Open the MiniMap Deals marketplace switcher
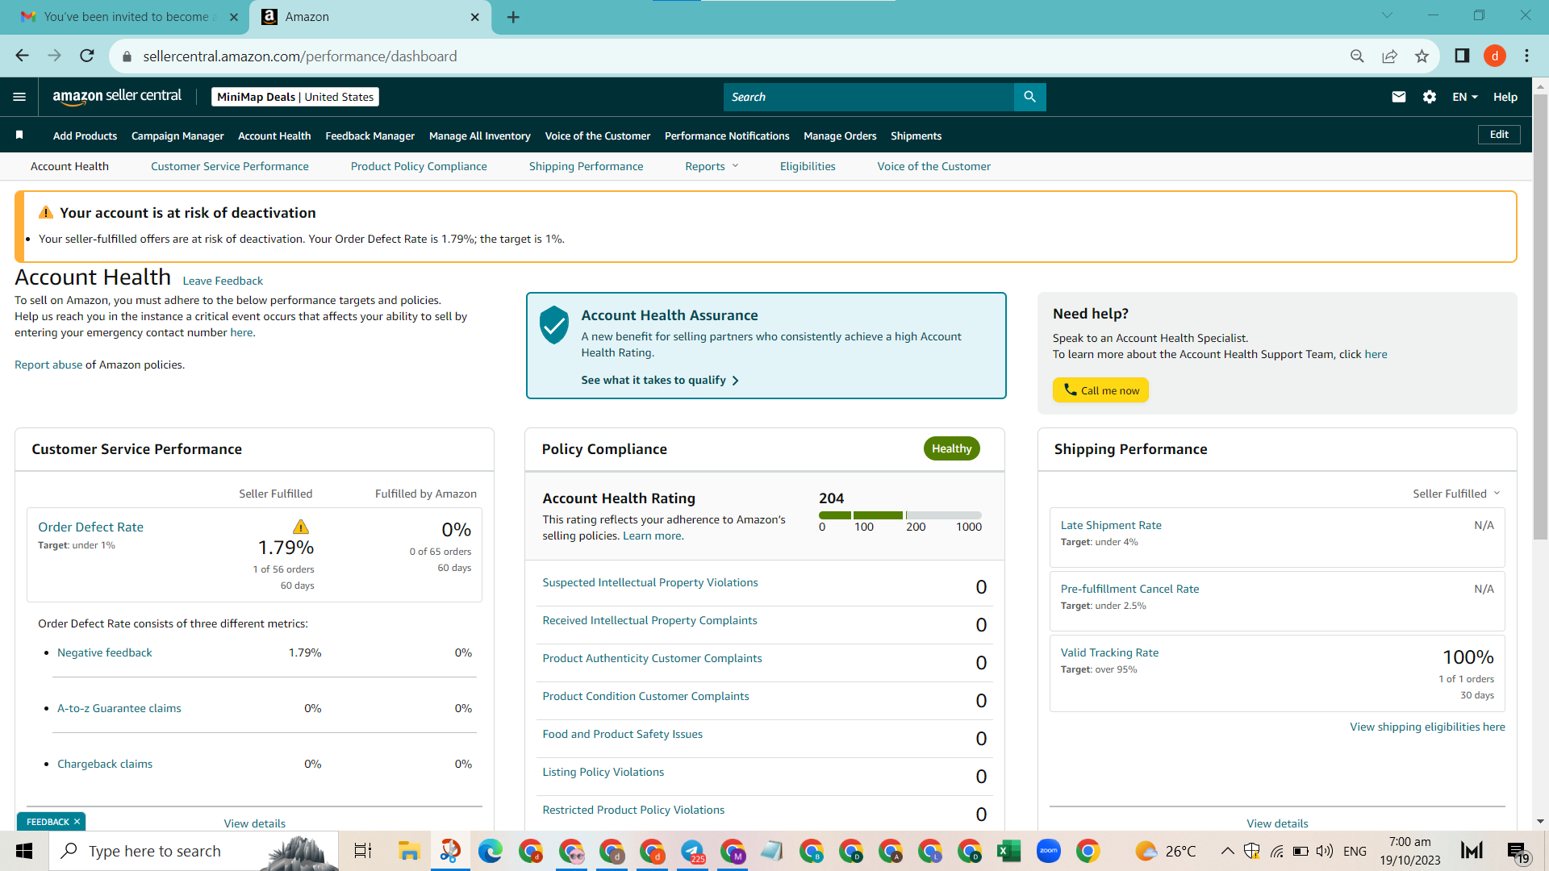 (295, 97)
